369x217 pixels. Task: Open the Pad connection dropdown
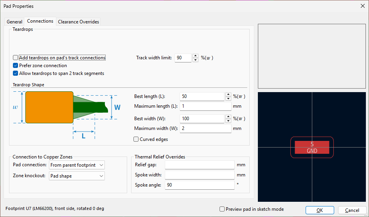(77, 165)
